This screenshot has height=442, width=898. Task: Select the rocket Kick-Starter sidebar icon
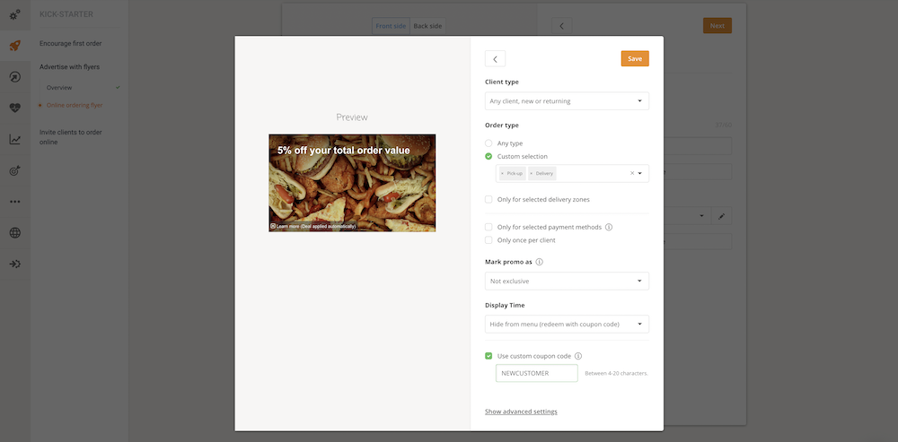pos(15,46)
